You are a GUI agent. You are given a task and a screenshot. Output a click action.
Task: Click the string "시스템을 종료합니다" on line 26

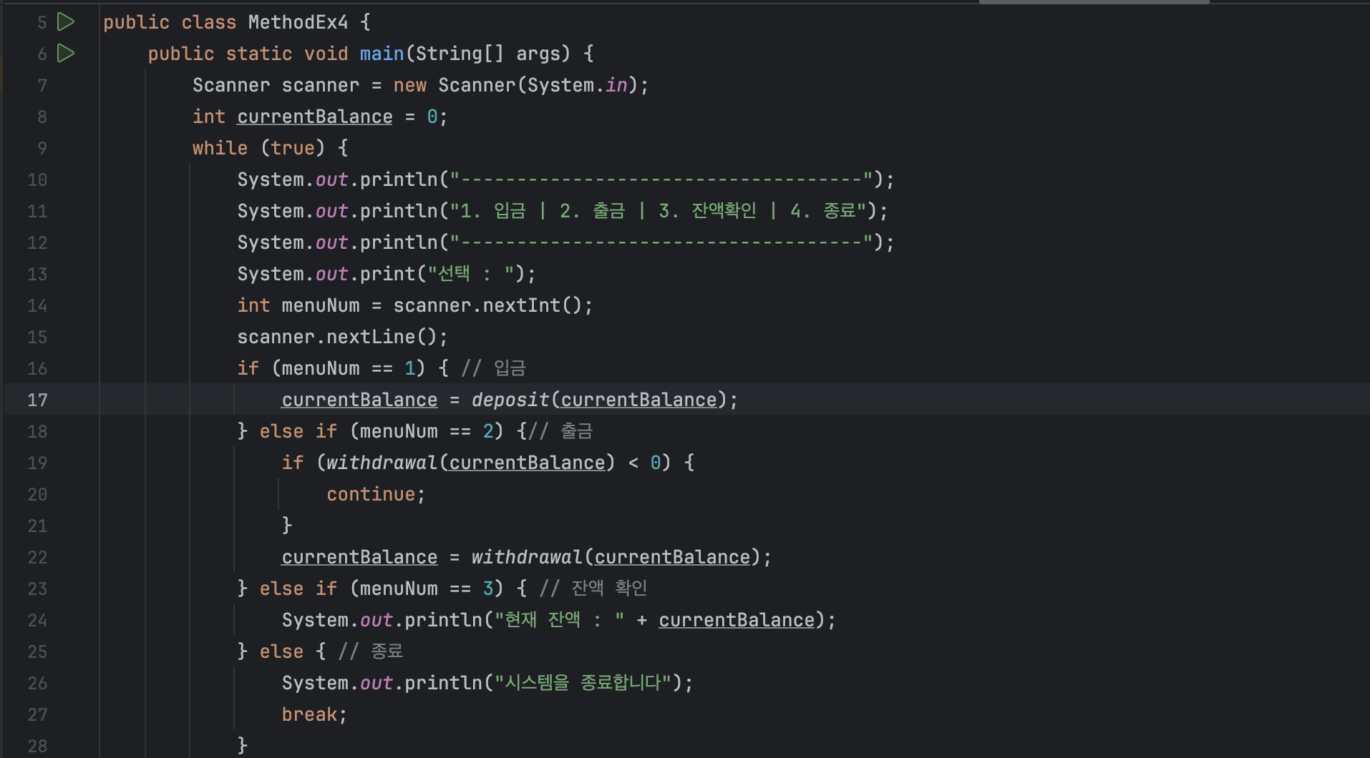pyautogui.click(x=583, y=683)
